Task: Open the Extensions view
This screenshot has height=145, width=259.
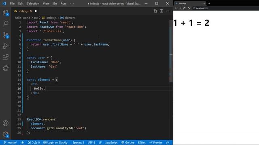Action: (x=6, y=57)
